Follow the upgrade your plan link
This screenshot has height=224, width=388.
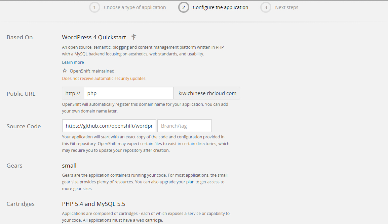(177, 182)
